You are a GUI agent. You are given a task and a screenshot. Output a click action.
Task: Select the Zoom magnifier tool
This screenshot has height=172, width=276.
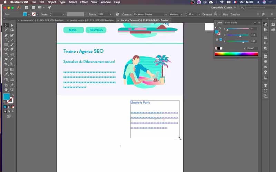point(12,90)
